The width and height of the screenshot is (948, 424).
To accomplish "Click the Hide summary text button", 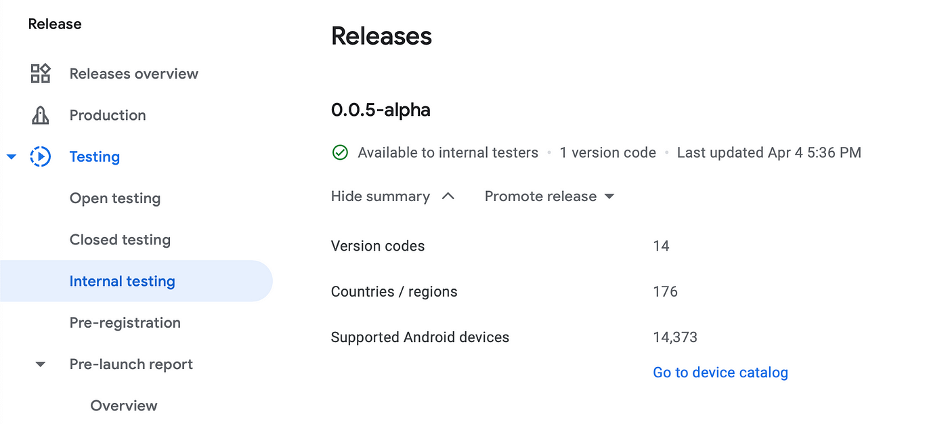I will pos(381,196).
